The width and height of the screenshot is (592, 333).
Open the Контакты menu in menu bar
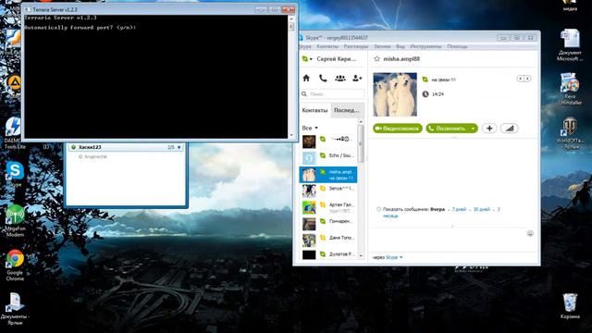click(x=327, y=46)
